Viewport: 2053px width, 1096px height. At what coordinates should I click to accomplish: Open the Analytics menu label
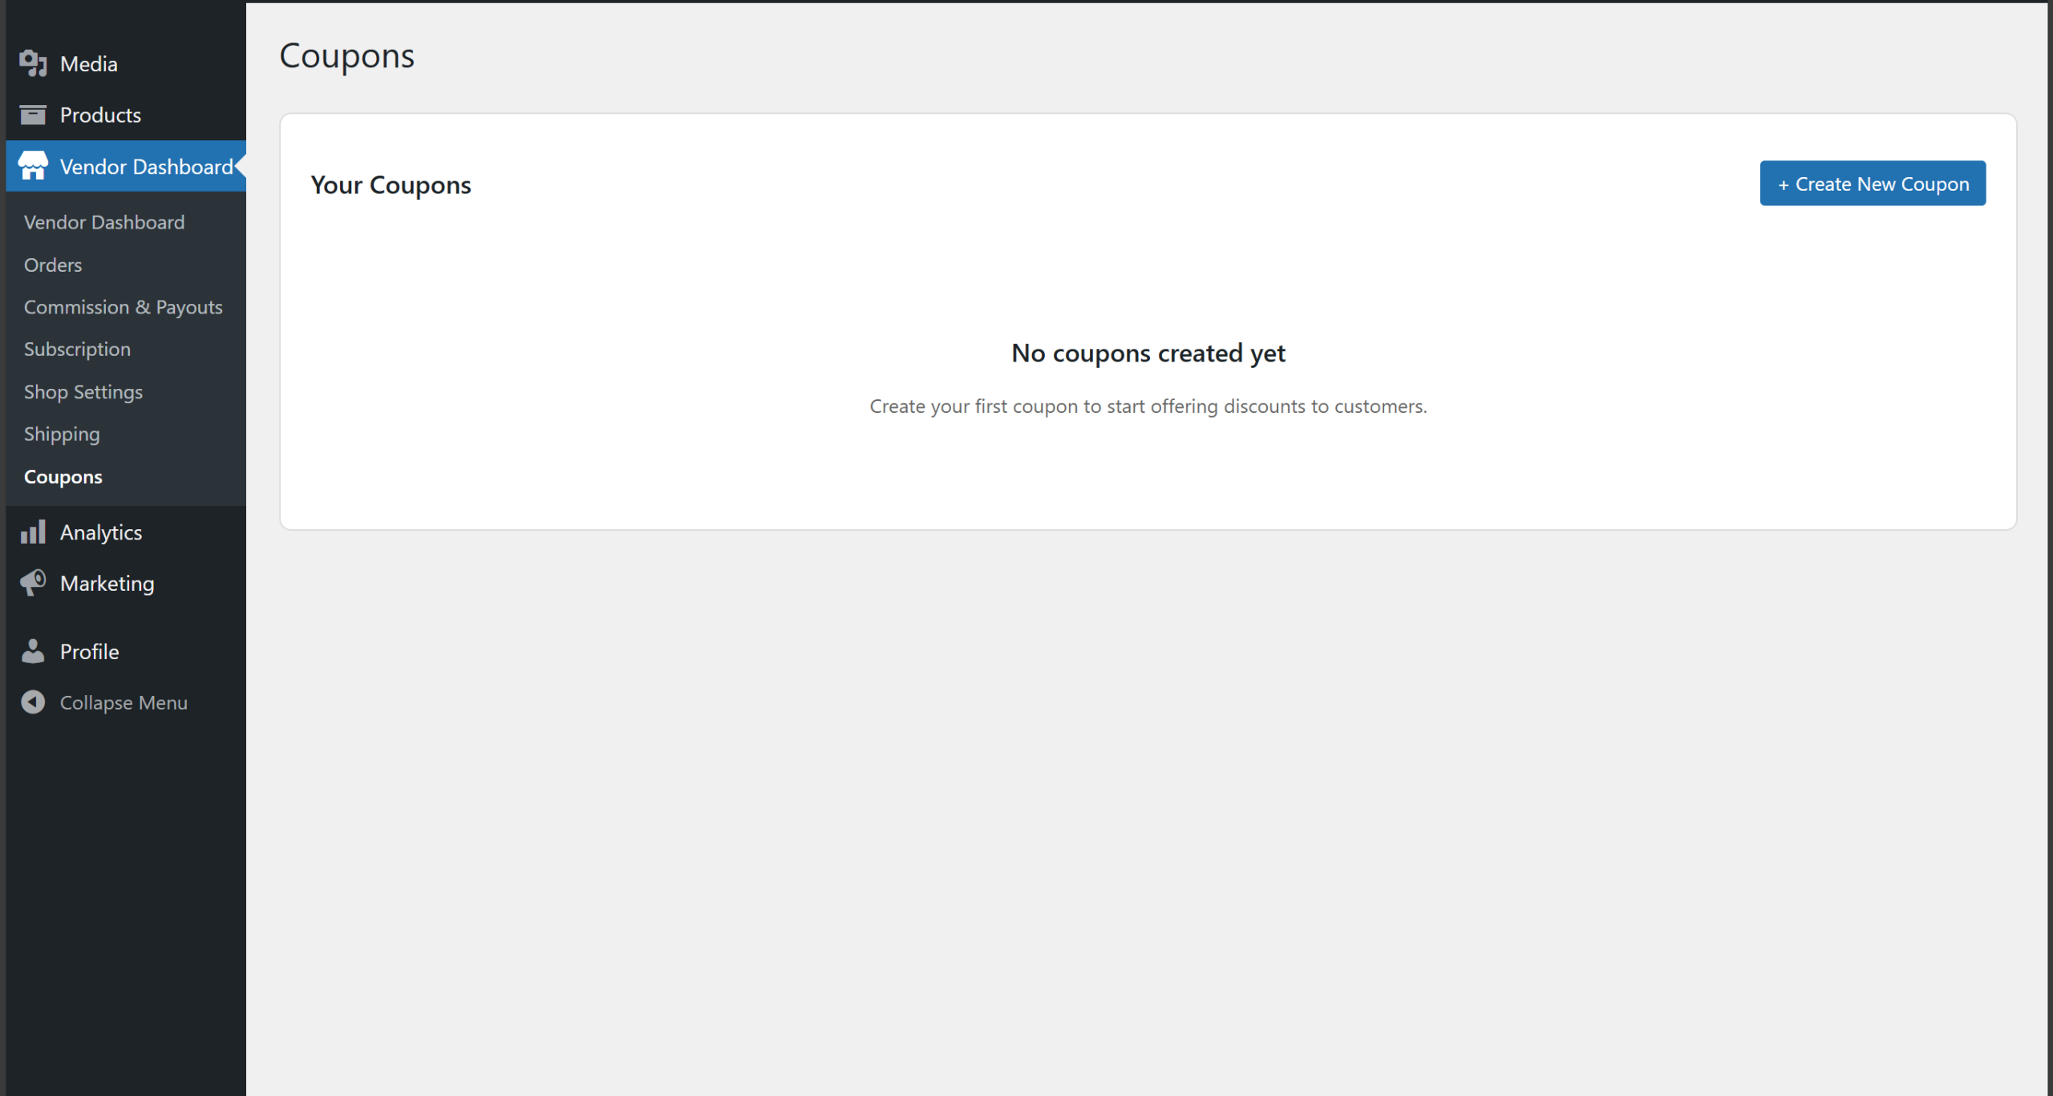[101, 532]
